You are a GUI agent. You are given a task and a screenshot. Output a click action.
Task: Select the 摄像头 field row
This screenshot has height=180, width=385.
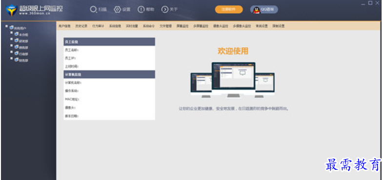[109, 108]
